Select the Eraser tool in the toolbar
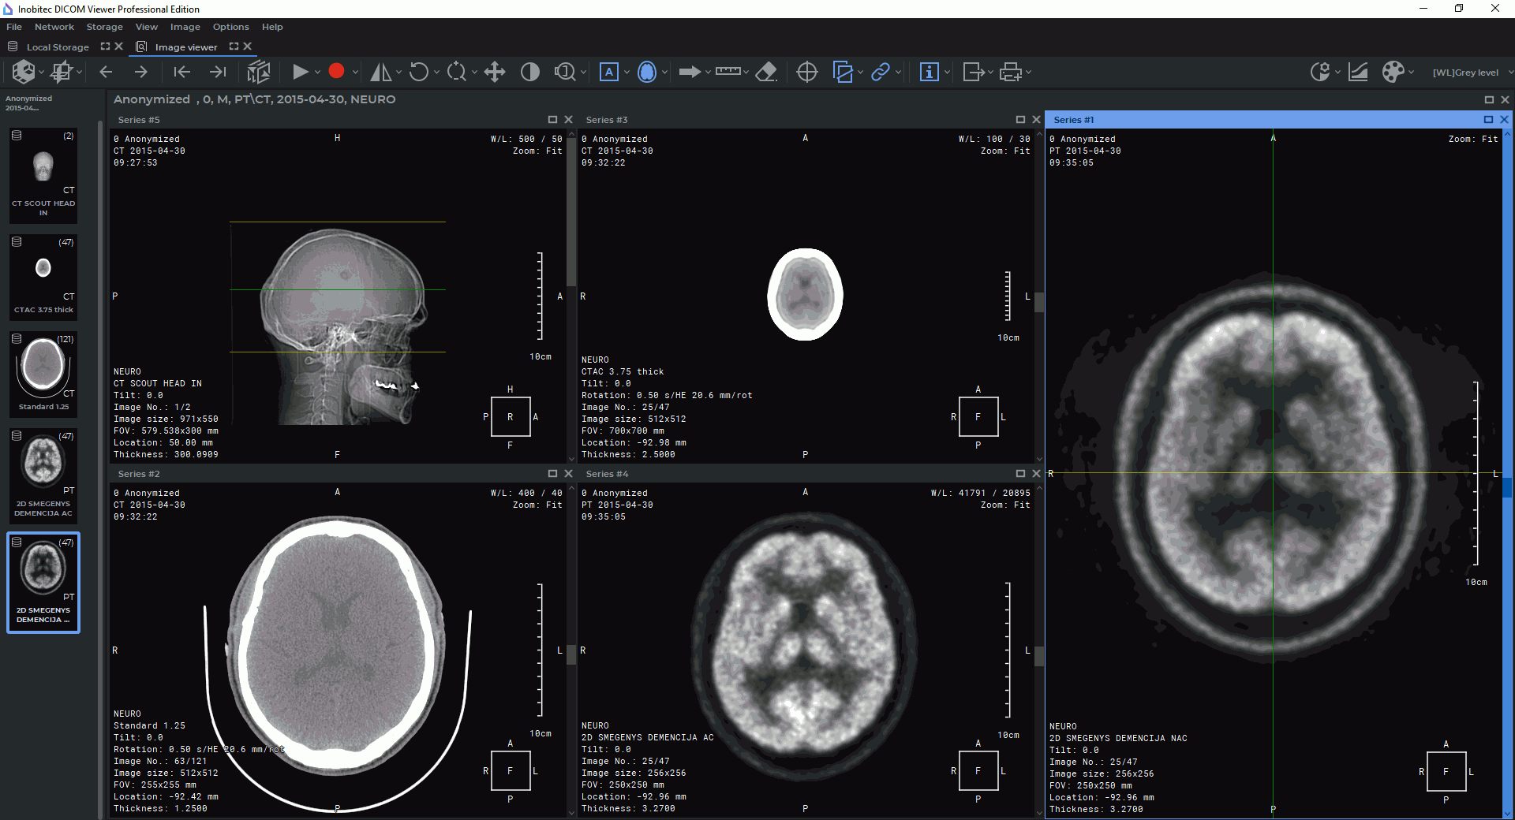This screenshot has height=820, width=1515. (x=766, y=73)
